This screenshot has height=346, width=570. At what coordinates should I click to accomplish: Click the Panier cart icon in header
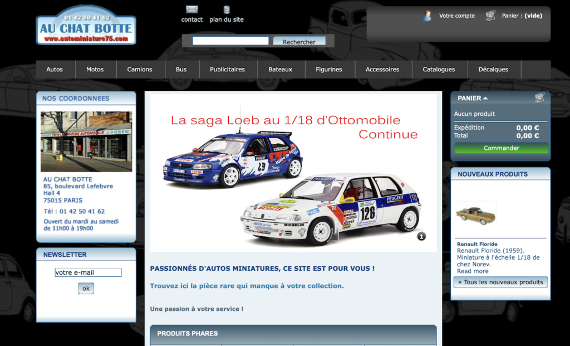(x=490, y=16)
